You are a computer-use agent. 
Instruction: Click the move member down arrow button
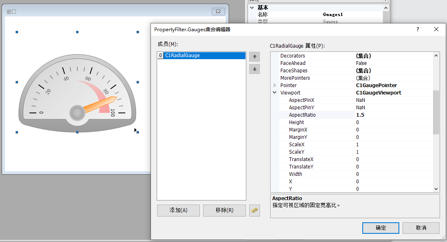[x=255, y=69]
